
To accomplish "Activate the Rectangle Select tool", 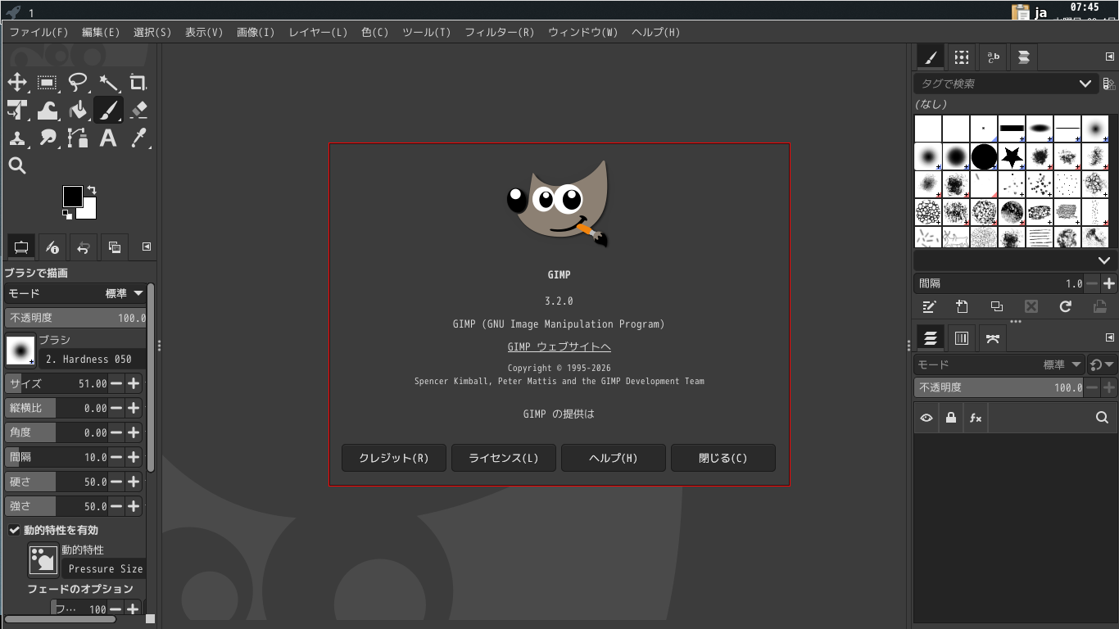I will tap(47, 82).
